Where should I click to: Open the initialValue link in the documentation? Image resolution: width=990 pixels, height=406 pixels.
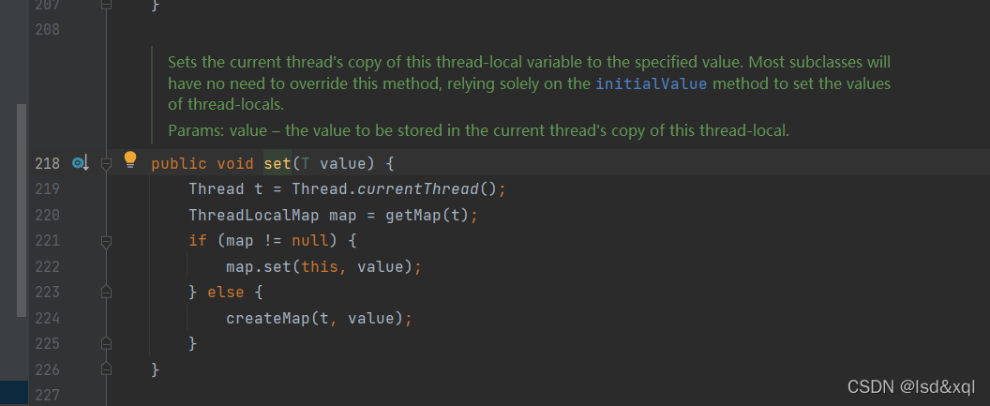pyautogui.click(x=651, y=84)
